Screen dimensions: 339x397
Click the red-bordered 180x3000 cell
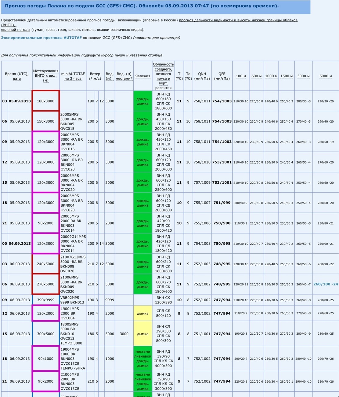point(45,101)
